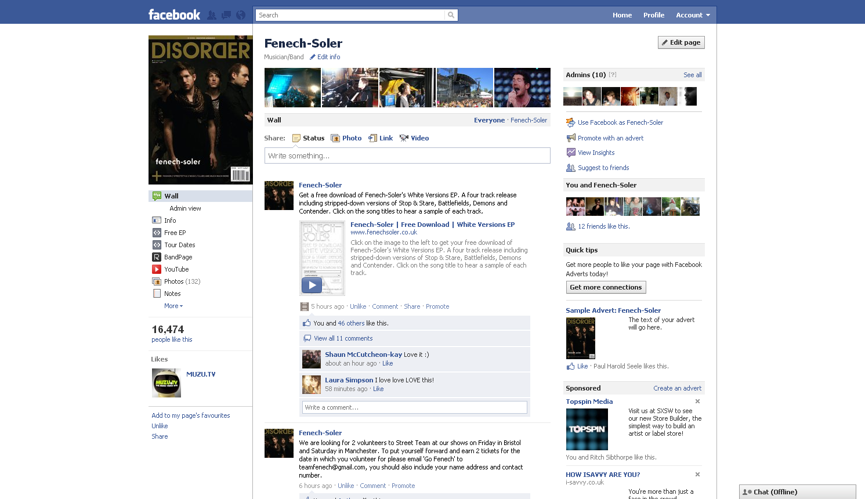Go to Profile in top navigation
Image resolution: width=865 pixels, height=499 pixels.
654,15
